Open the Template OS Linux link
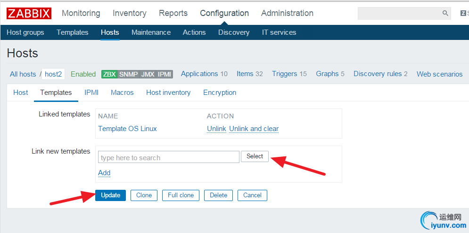469x233 pixels. pyautogui.click(x=127, y=129)
